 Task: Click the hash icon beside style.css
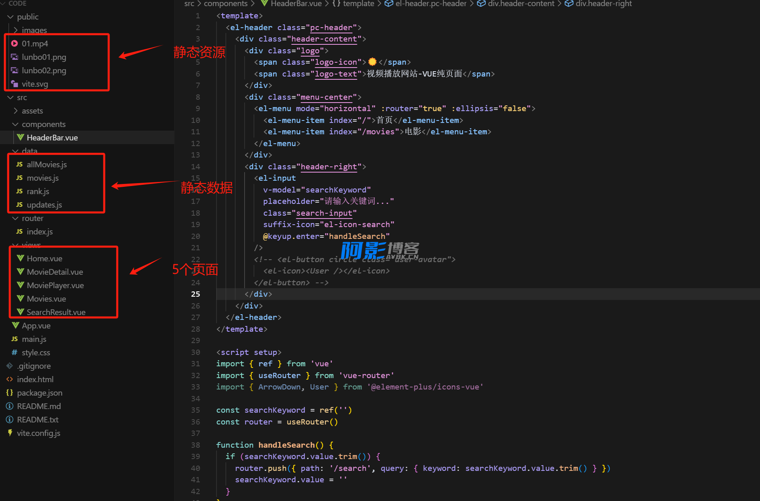point(15,352)
